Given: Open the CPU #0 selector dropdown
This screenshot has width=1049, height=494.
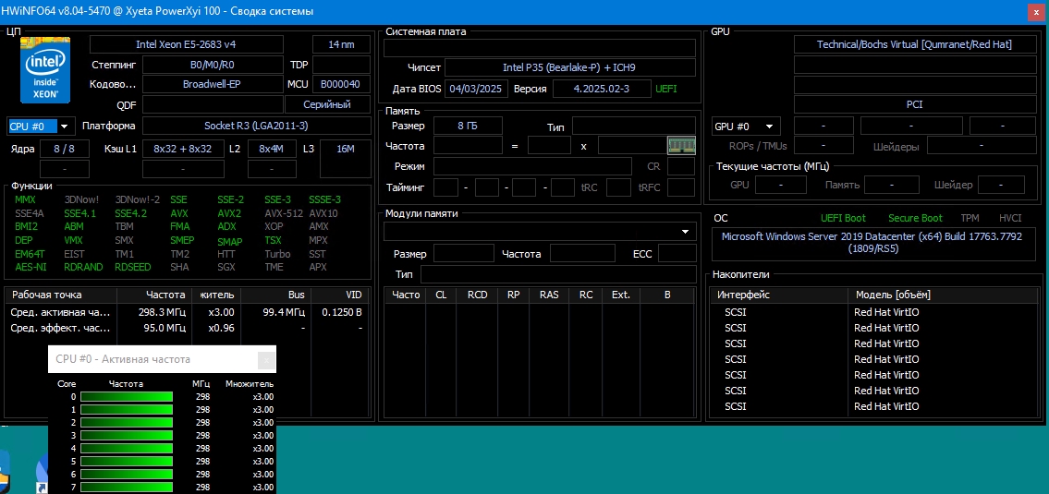Looking at the screenshot, I should click(x=65, y=126).
